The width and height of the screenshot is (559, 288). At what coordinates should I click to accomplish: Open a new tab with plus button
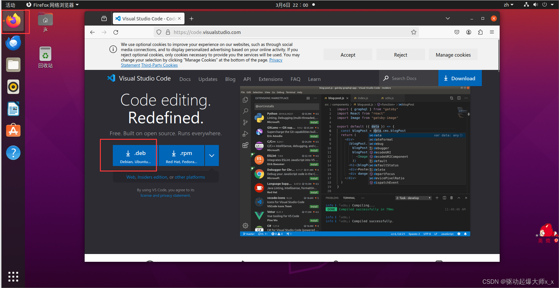pos(192,18)
